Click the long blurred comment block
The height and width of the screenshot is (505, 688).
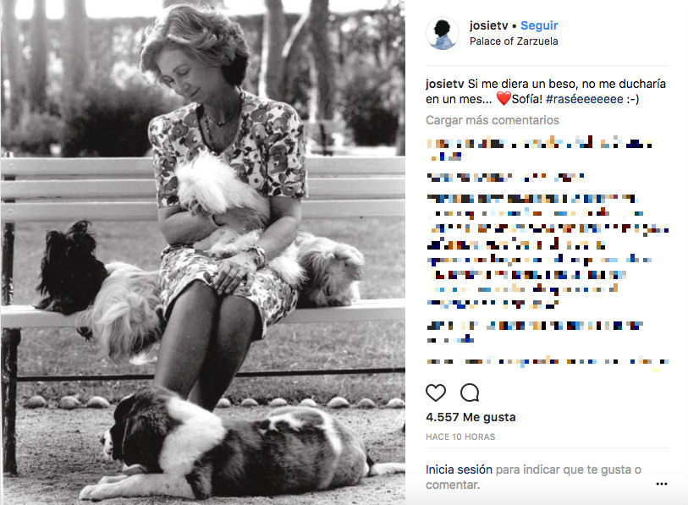[x=548, y=251]
